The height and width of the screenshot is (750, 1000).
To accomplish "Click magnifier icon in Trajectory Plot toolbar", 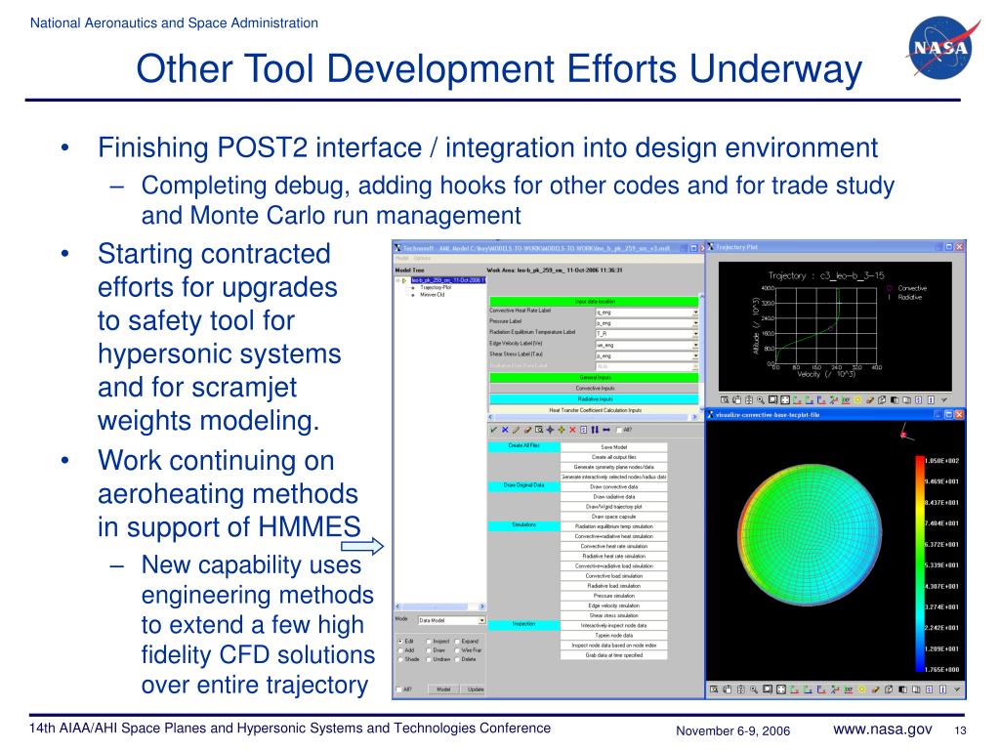I will [761, 399].
